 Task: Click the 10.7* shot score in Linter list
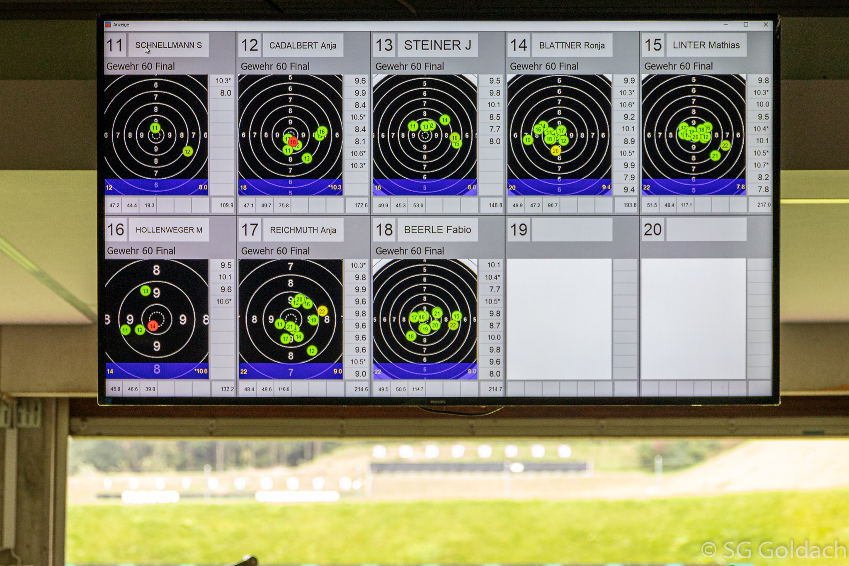(x=761, y=165)
